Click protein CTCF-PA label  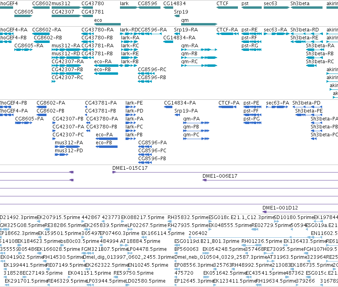(x=229, y=103)
